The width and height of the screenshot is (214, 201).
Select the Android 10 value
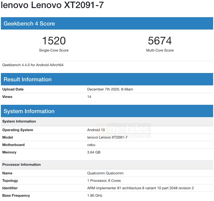[96, 130]
